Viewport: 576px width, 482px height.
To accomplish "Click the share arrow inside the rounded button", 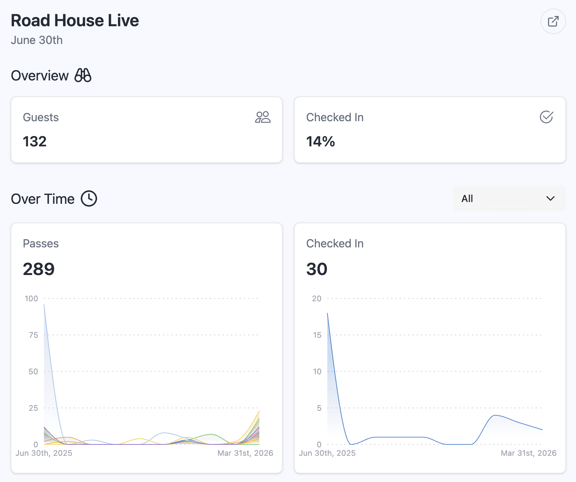I will tap(553, 21).
